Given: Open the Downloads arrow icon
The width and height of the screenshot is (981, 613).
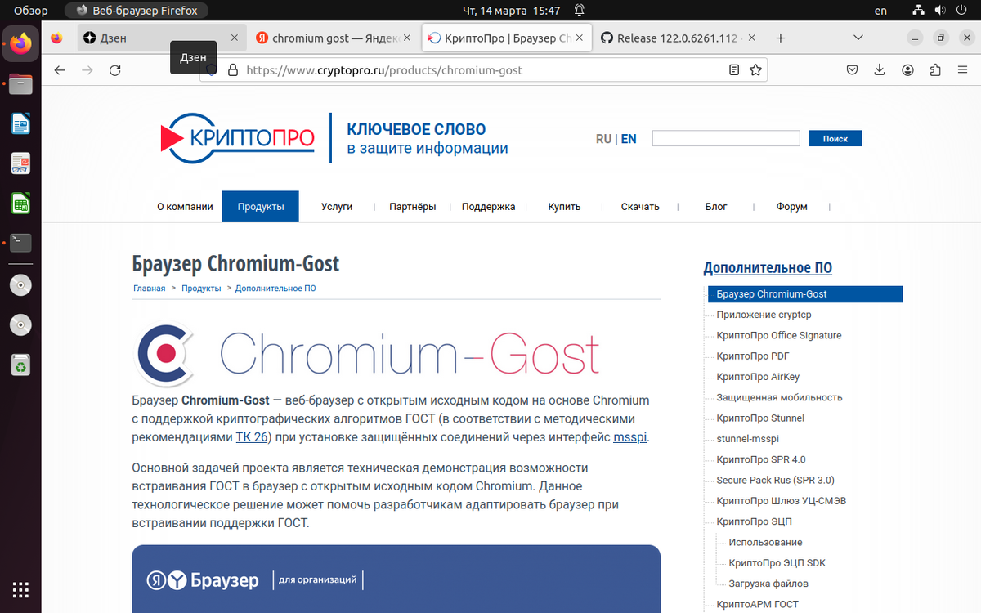Looking at the screenshot, I should coord(880,70).
